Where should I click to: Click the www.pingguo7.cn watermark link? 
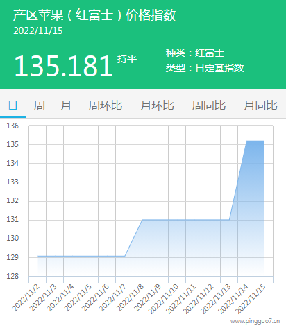click(255, 321)
